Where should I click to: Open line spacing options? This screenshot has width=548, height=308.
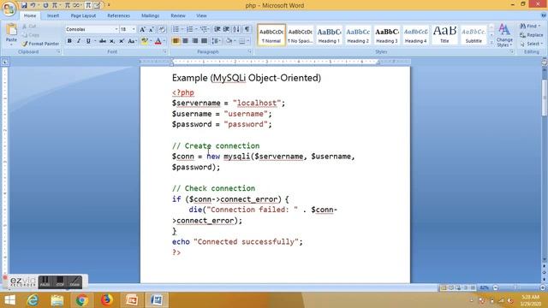pos(216,41)
